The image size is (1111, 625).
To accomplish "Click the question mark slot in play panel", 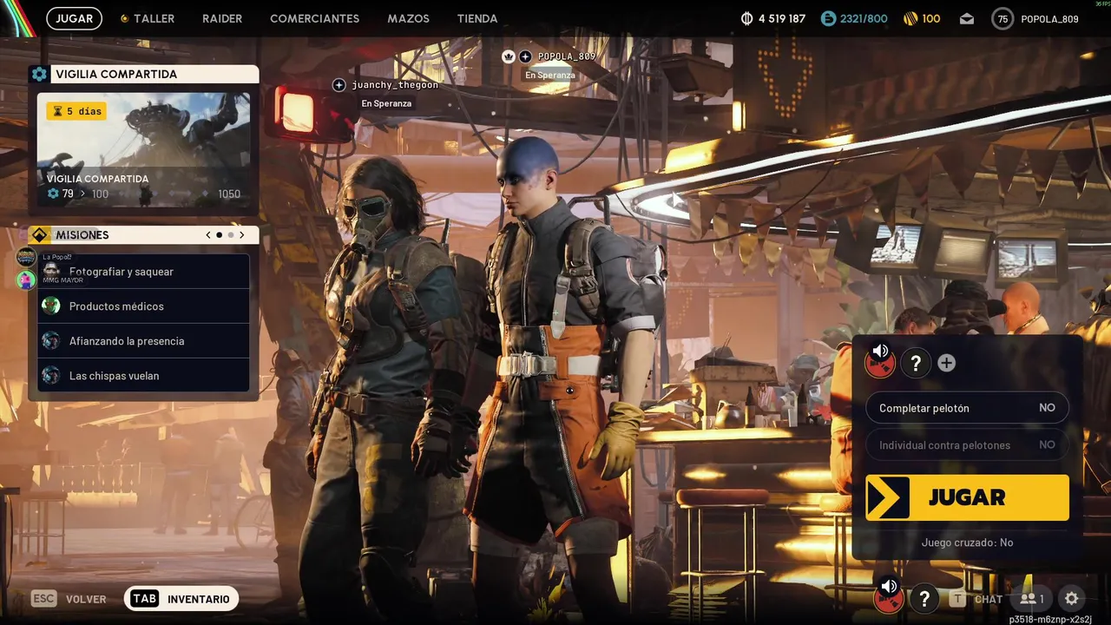I will tap(916, 364).
